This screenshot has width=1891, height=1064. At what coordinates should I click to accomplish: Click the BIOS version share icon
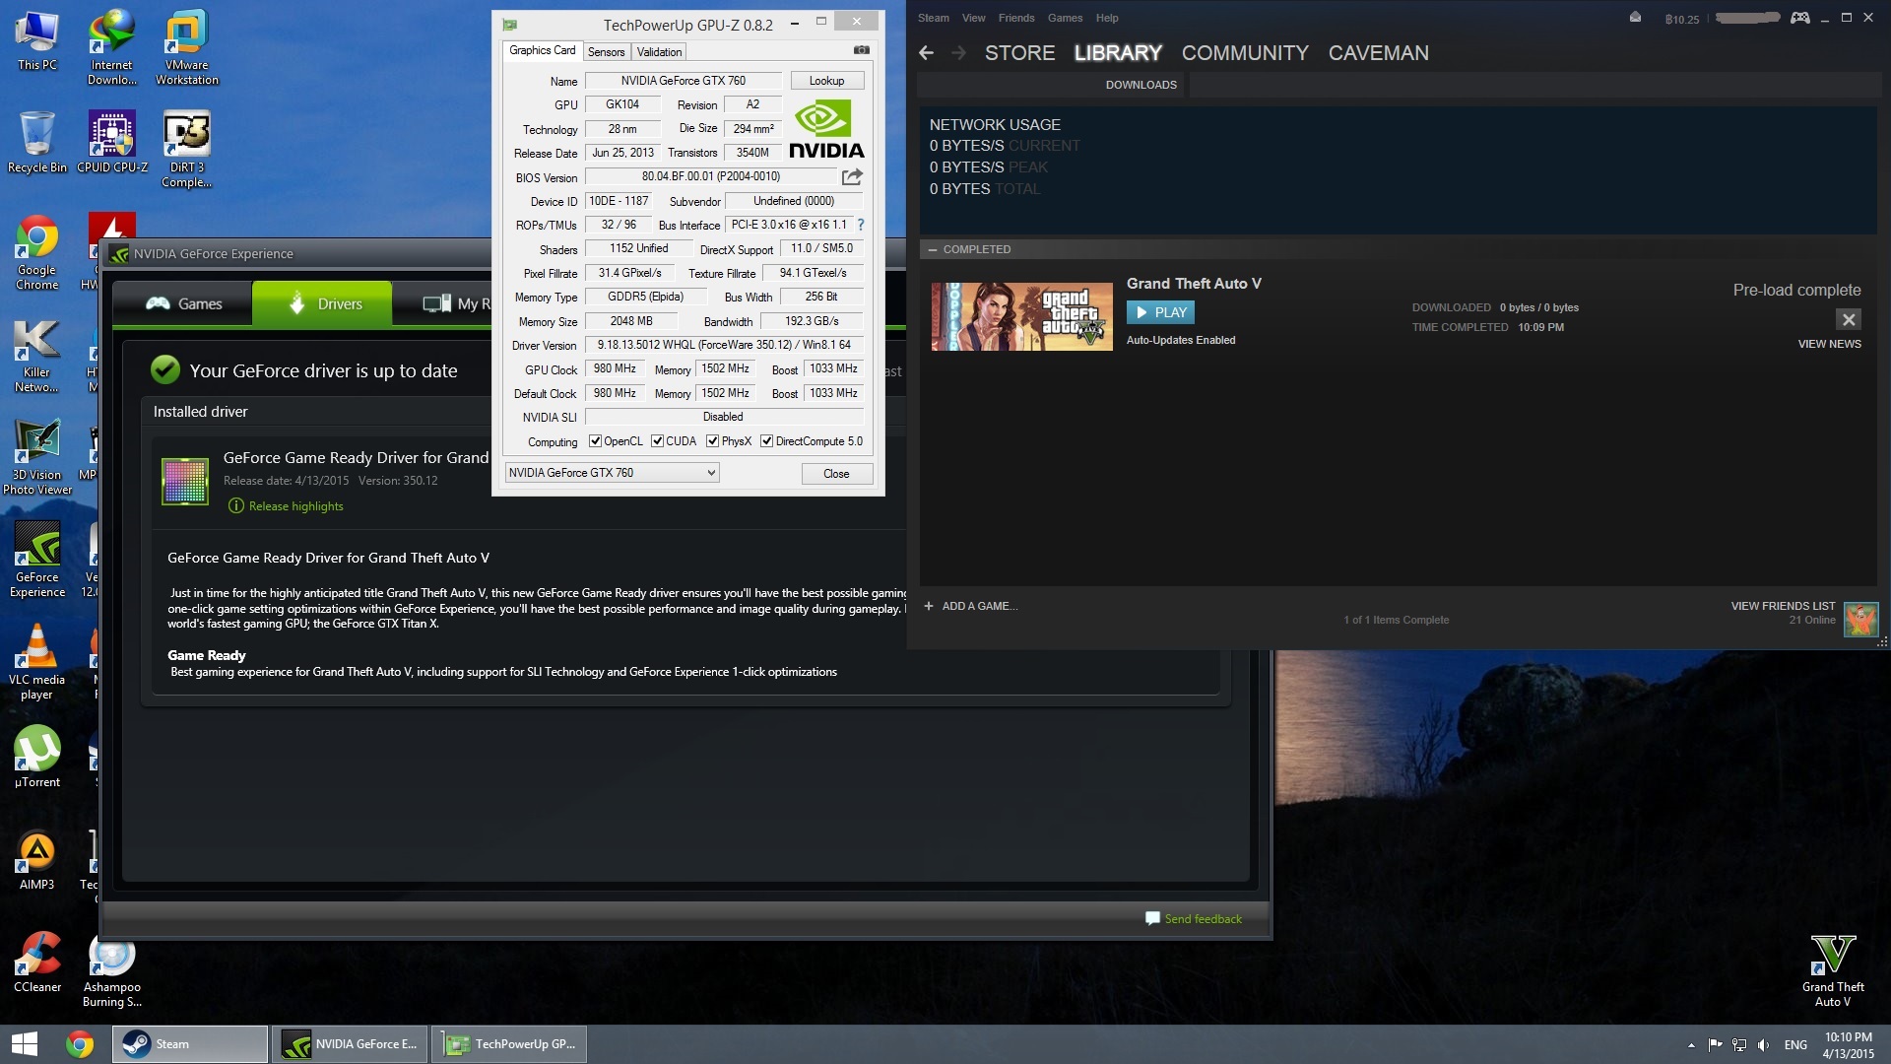852,177
